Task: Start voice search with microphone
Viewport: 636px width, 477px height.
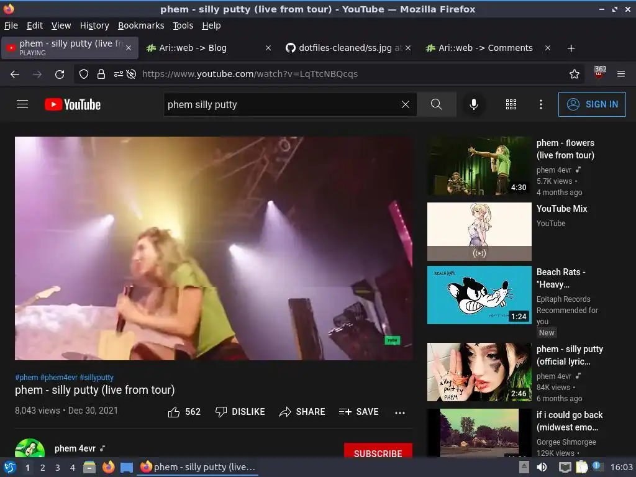Action: click(473, 104)
